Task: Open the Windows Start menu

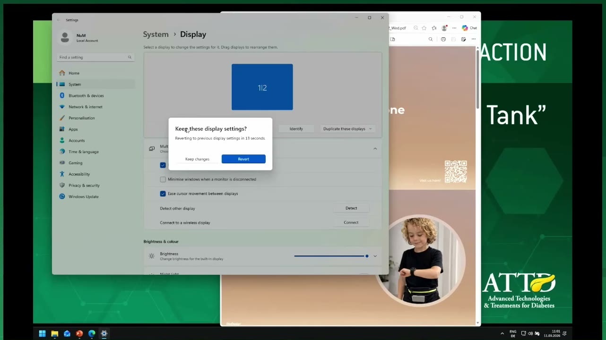Action: [x=42, y=334]
